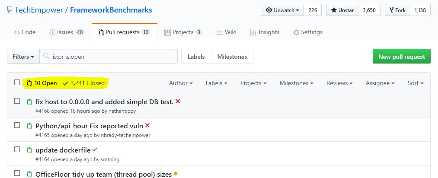Click the green checkmark on update dockerfile PR
The image size is (438, 178).
[x=95, y=149]
